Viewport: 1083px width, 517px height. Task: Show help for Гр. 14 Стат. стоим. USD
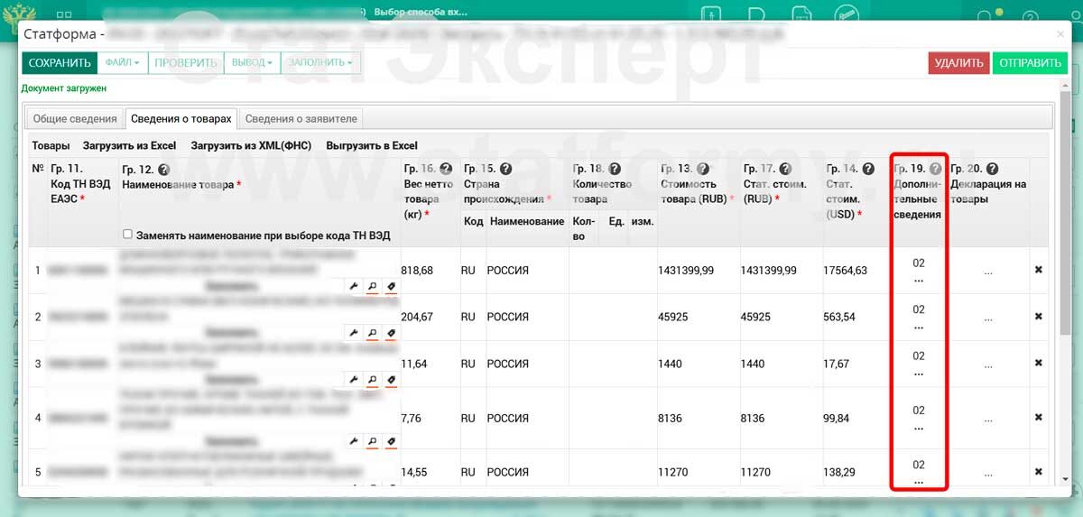(868, 169)
